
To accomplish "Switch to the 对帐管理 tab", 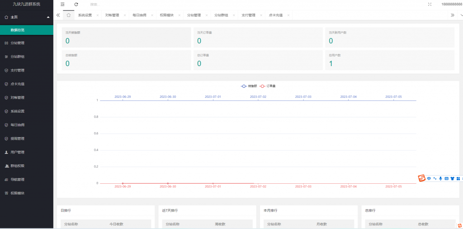I will 112,15.
